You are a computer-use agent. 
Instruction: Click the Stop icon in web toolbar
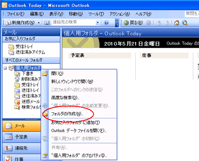pos(158,23)
